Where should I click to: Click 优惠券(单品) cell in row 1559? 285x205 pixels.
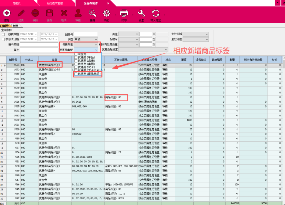(55, 134)
